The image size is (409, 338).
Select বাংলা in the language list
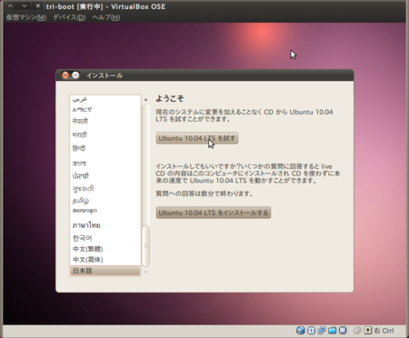point(105,164)
